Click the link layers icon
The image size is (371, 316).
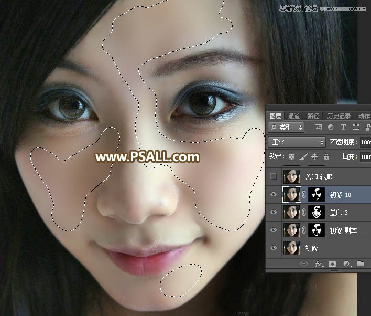click(x=304, y=264)
